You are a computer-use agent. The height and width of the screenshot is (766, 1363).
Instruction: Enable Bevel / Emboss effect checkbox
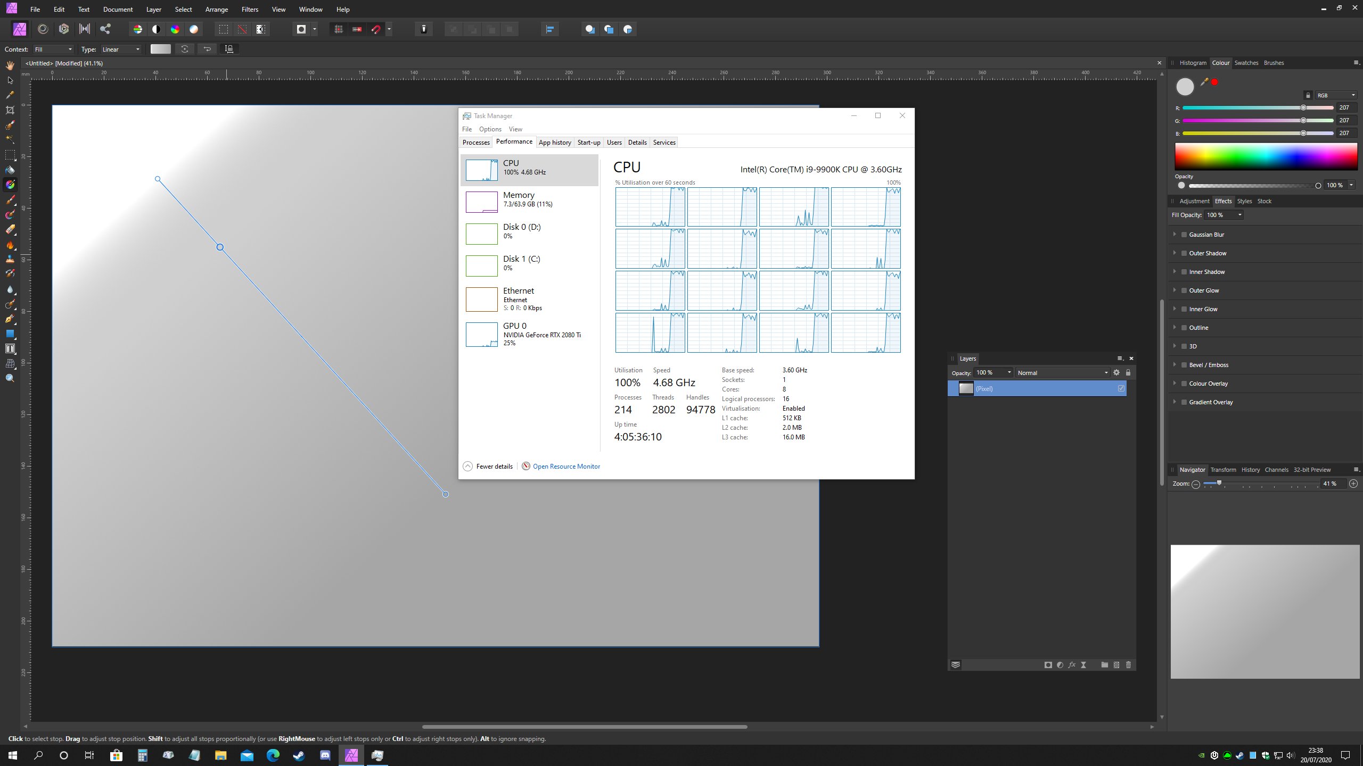[1184, 365]
